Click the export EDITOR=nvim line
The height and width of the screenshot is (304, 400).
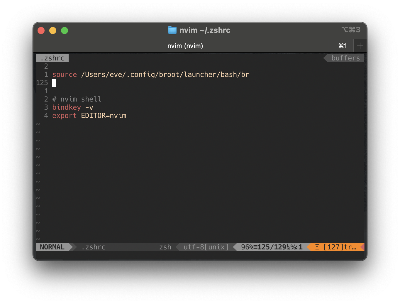point(89,115)
